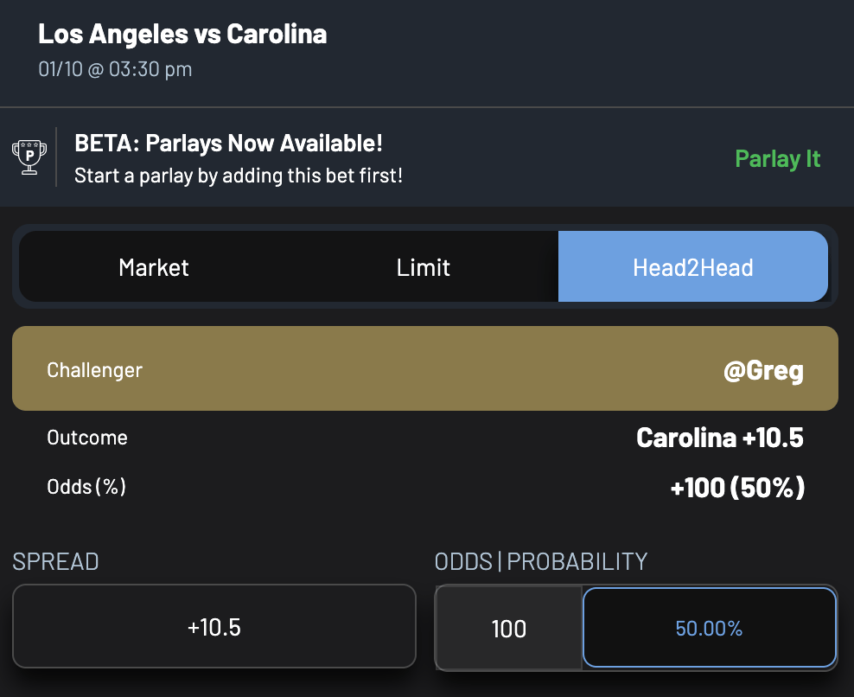
Task: Click the odds value 100 field
Action: pyautogui.click(x=507, y=629)
